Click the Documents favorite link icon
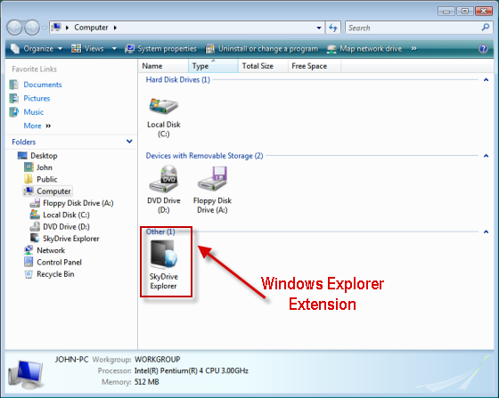 pyautogui.click(x=13, y=85)
